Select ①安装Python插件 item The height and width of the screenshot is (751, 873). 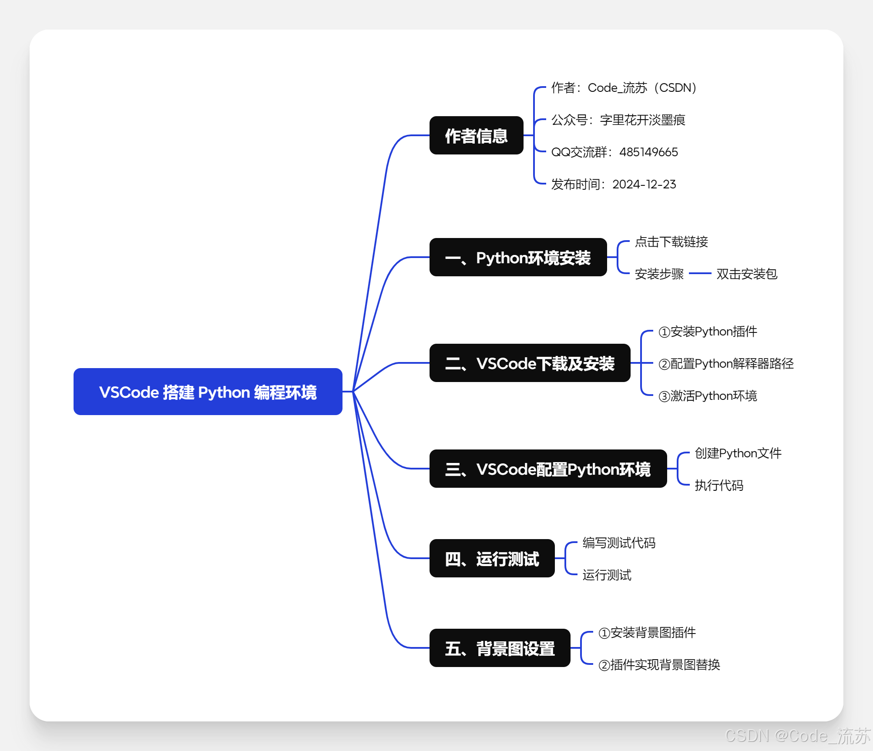tap(708, 332)
